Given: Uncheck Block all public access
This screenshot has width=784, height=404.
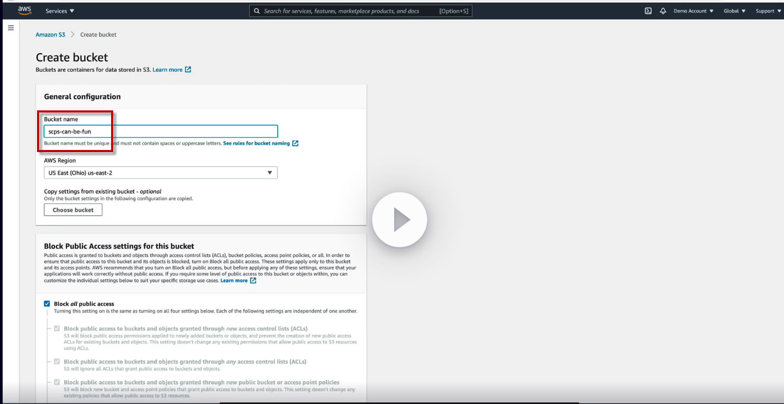Looking at the screenshot, I should click(47, 304).
